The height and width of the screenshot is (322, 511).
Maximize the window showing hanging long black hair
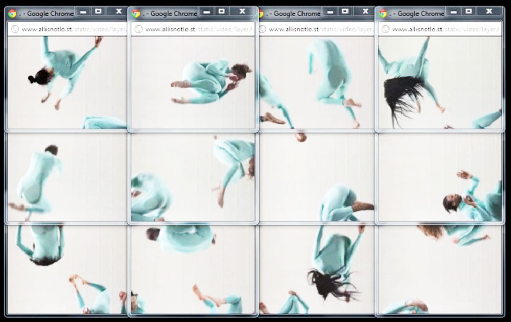pos(469,12)
